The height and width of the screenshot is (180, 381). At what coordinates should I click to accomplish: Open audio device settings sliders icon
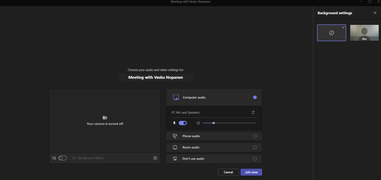click(253, 112)
